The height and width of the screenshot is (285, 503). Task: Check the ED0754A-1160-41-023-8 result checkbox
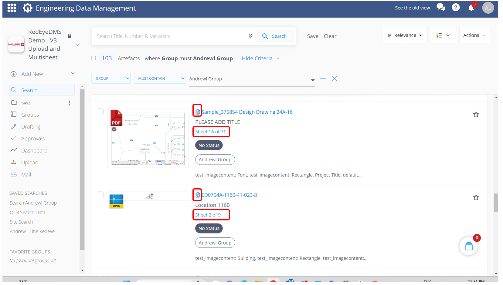[100, 195]
